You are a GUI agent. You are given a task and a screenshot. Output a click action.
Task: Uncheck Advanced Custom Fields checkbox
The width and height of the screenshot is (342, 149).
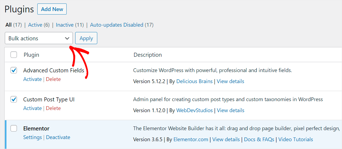(14, 70)
